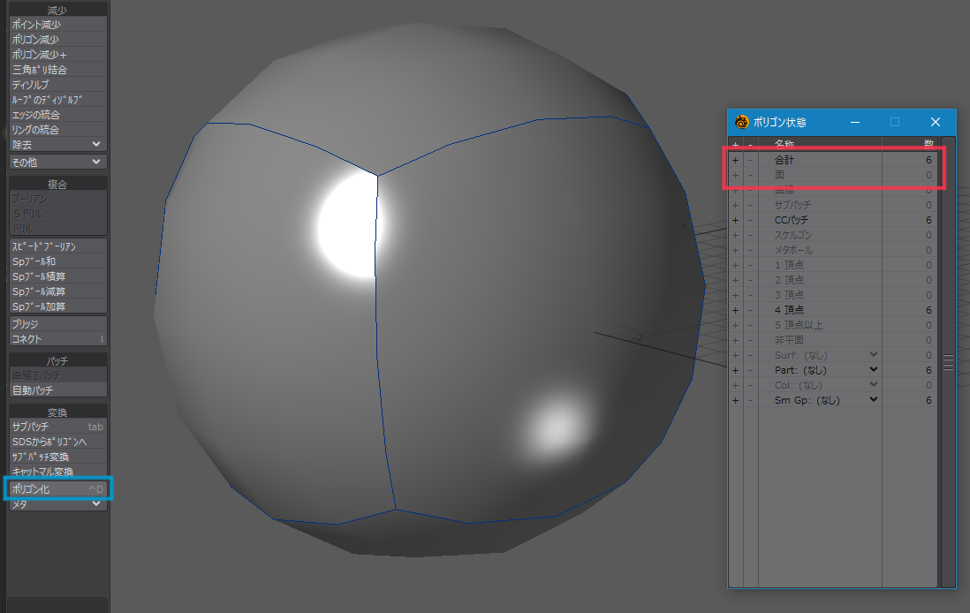This screenshot has width=970, height=613.
Task: Click the minus icon beside 合計 row
Action: [751, 161]
